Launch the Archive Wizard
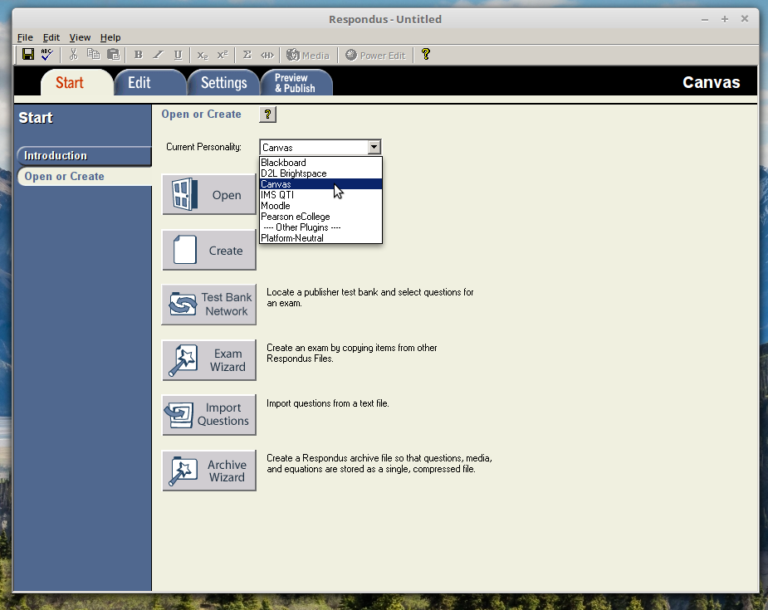 click(x=209, y=471)
